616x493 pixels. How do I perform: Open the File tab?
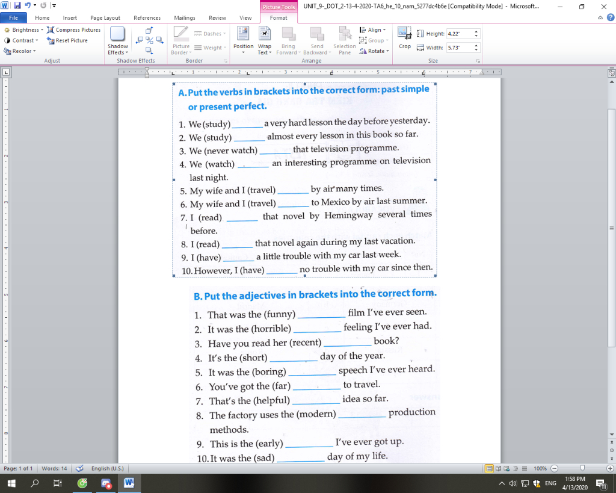point(13,17)
